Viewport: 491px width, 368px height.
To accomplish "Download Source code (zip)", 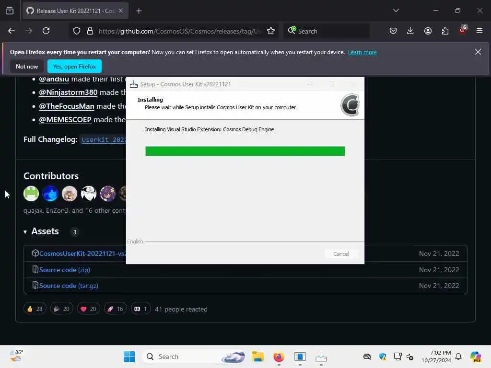I will (65, 270).
